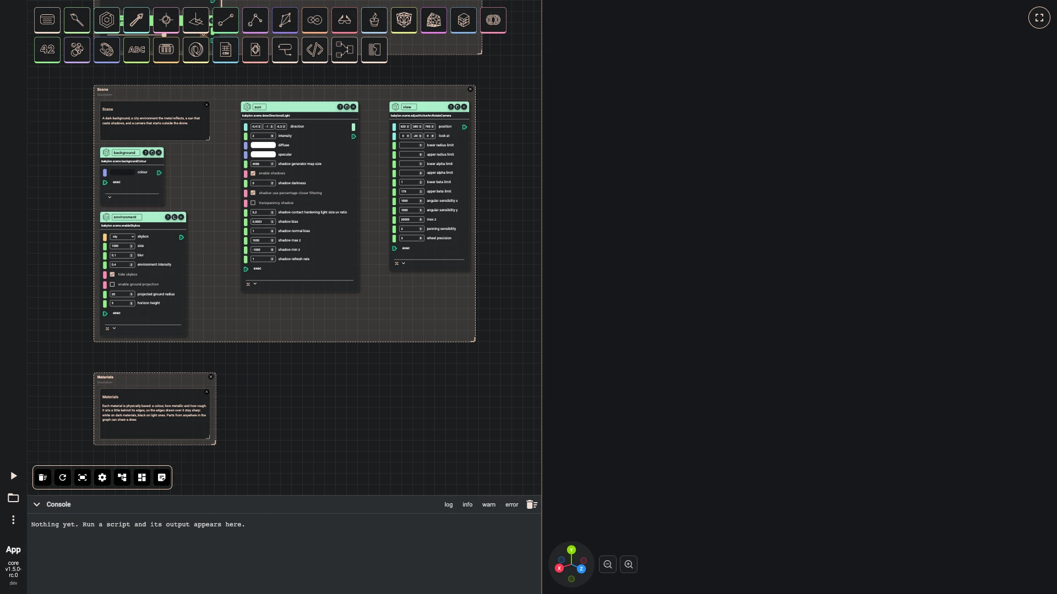Run the script with play button
Image resolution: width=1057 pixels, height=594 pixels.
click(x=14, y=476)
